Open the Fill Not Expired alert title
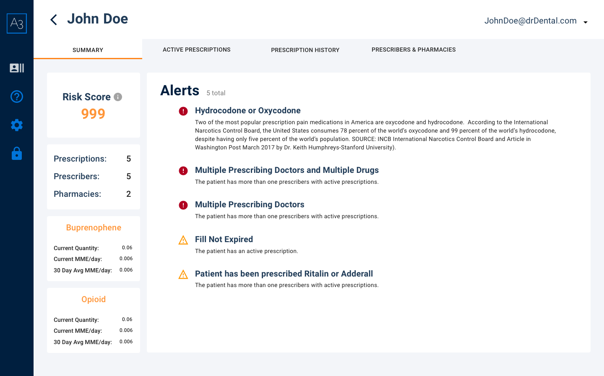Viewport: 604px width, 376px height. pos(224,239)
